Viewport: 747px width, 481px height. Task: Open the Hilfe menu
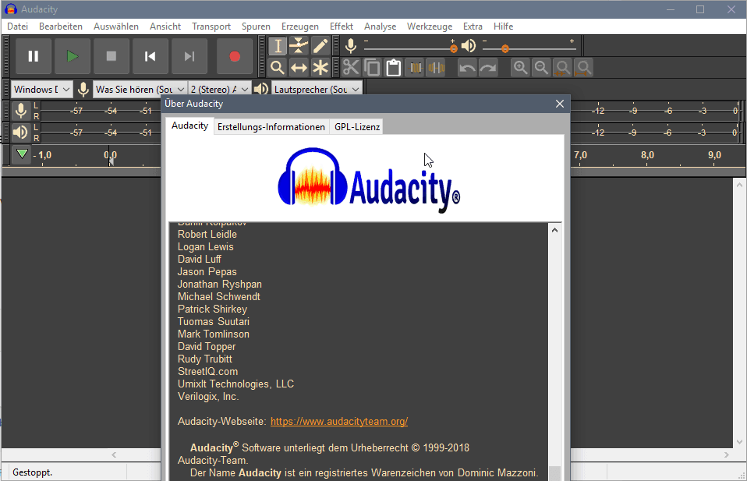pyautogui.click(x=503, y=27)
